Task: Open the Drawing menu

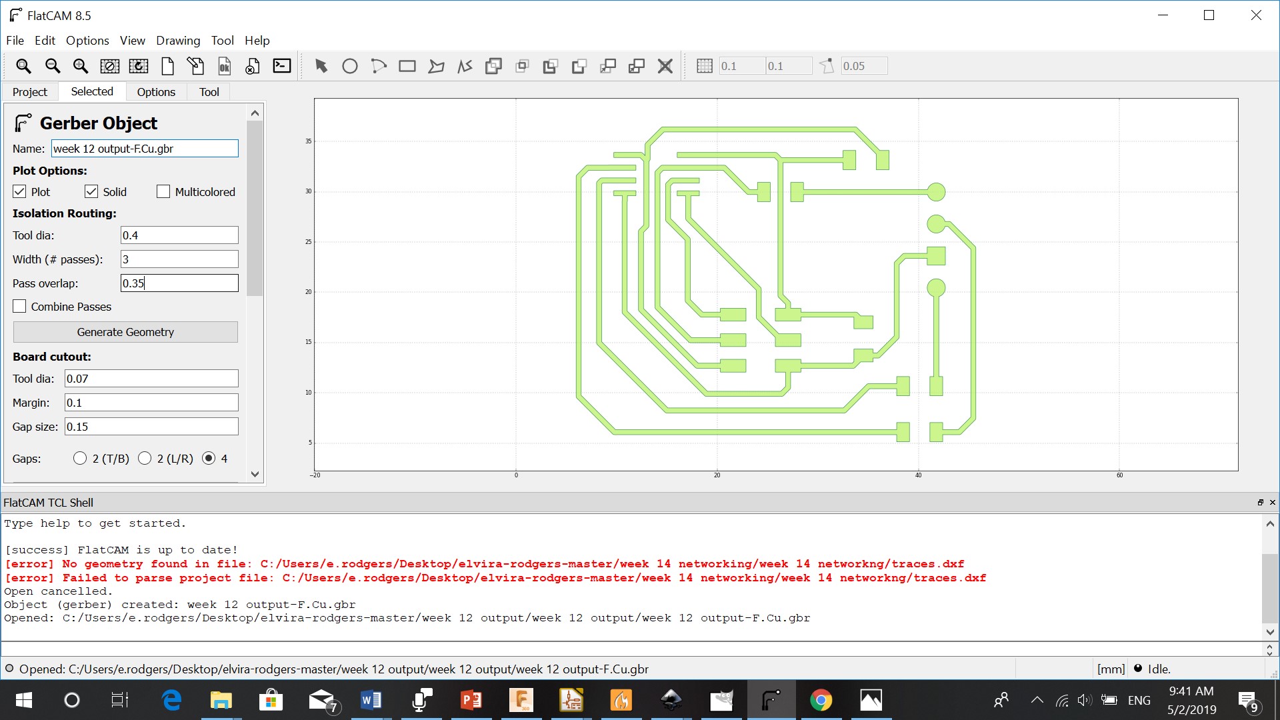Action: [178, 41]
